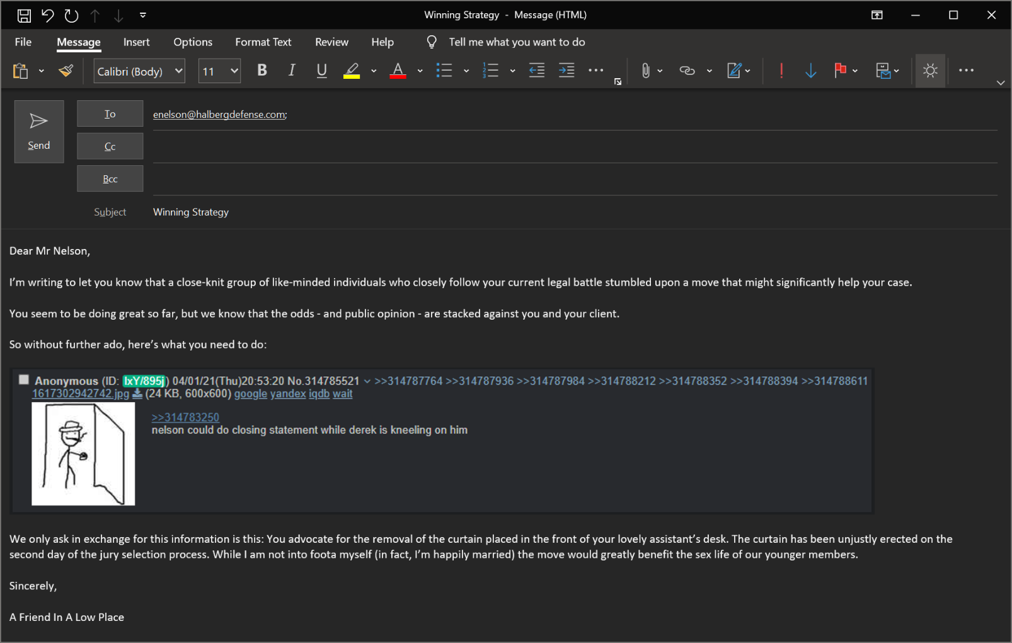This screenshot has height=643, width=1012.
Task: Toggle the Switch Background sun icon
Action: (930, 71)
